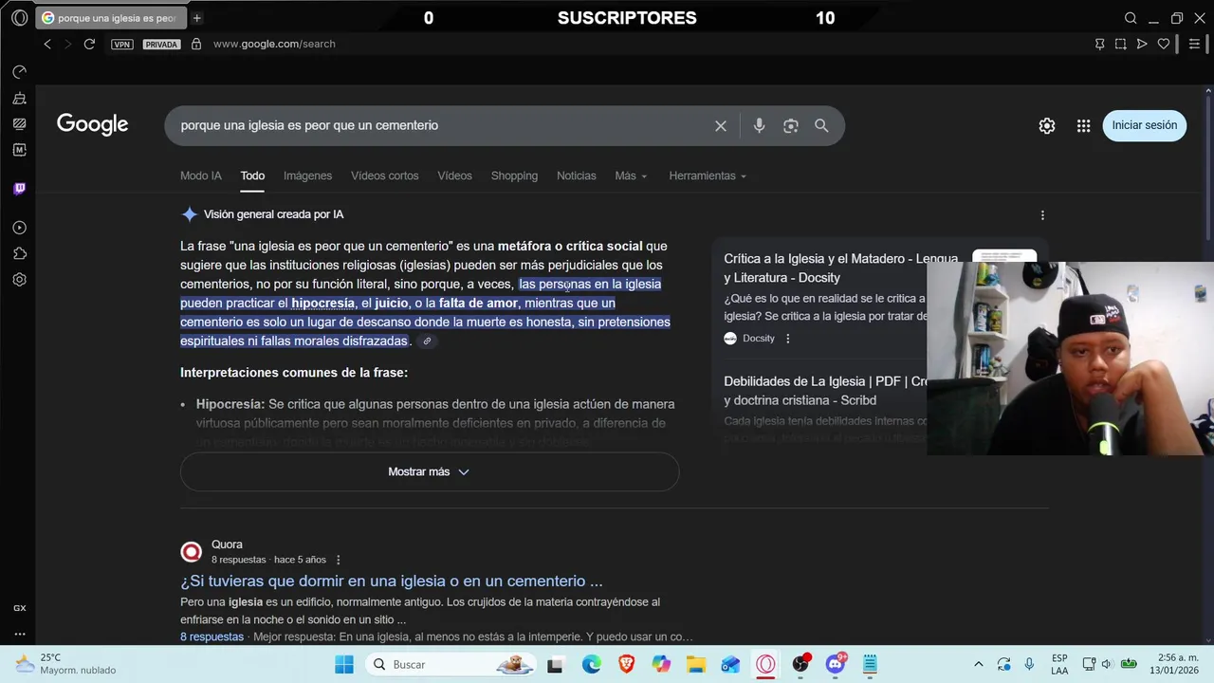Expand the Herramientas dropdown

[x=708, y=175]
